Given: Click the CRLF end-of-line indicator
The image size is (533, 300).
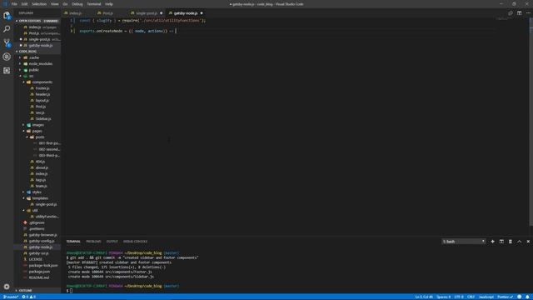Looking at the screenshot, I should click(x=471, y=297).
